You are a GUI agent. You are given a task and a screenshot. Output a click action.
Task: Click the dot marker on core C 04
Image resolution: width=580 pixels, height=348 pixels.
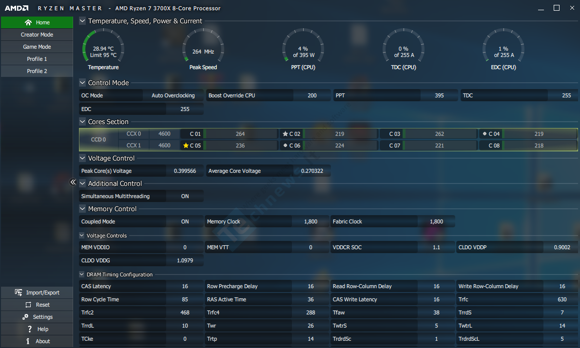point(484,134)
